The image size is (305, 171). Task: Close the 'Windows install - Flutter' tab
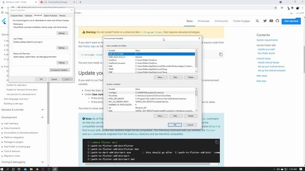(x=36, y=2)
